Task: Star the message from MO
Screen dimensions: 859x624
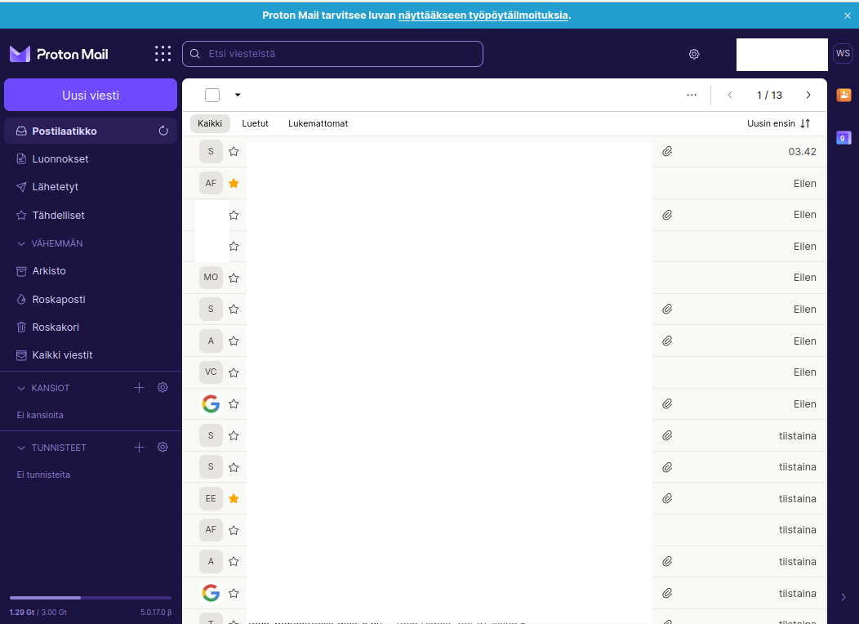Action: tap(234, 278)
